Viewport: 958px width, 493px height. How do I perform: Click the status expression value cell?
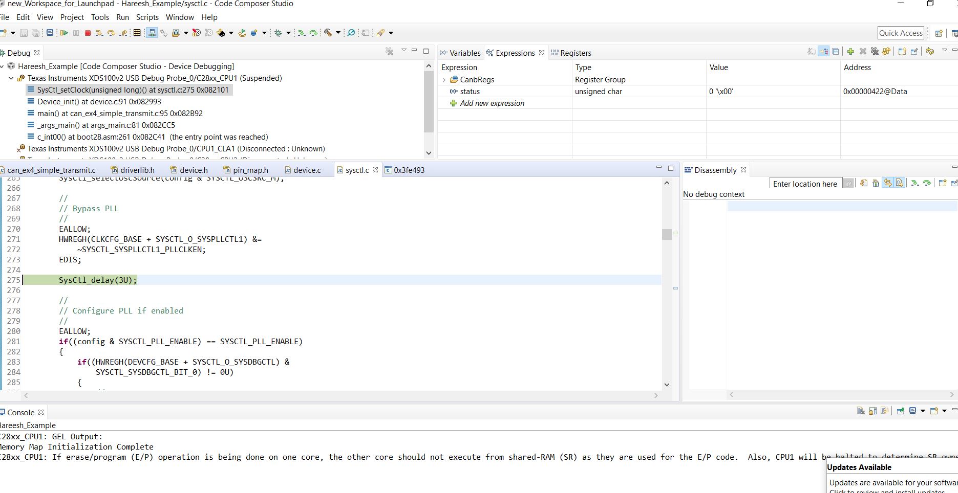(773, 91)
